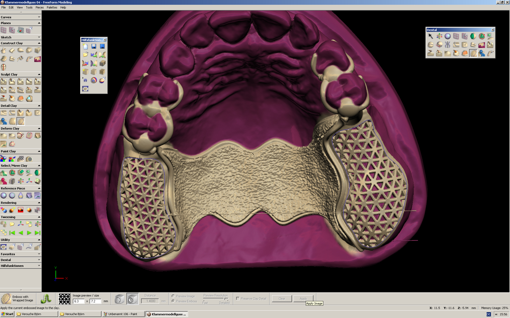Click the caterpillar icon in bottom toolbar
This screenshot has width=510, height=318.
point(46,299)
